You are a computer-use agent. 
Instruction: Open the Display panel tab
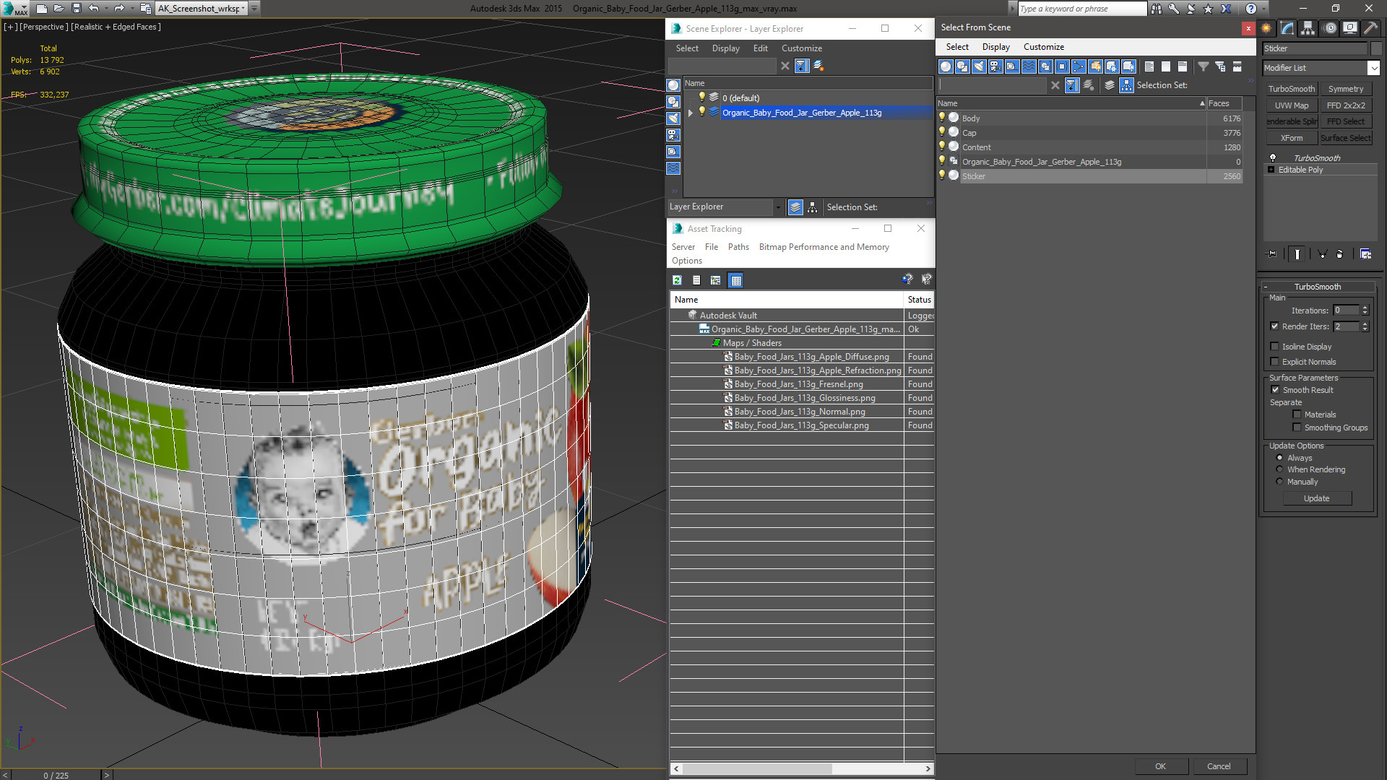[1349, 28]
